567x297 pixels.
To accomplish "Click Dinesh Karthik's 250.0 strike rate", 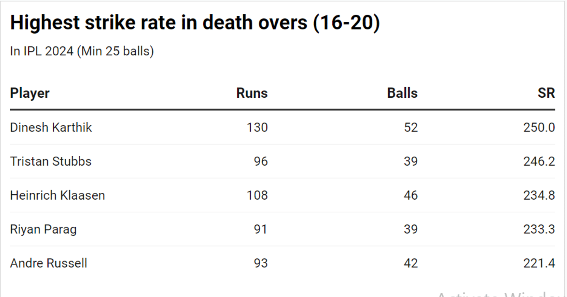I will point(539,128).
